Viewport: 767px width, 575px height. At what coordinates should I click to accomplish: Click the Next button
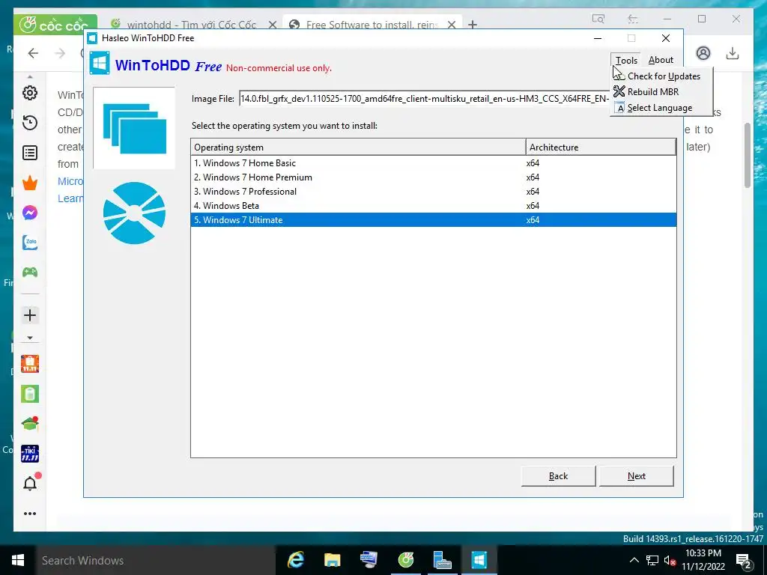[637, 475]
